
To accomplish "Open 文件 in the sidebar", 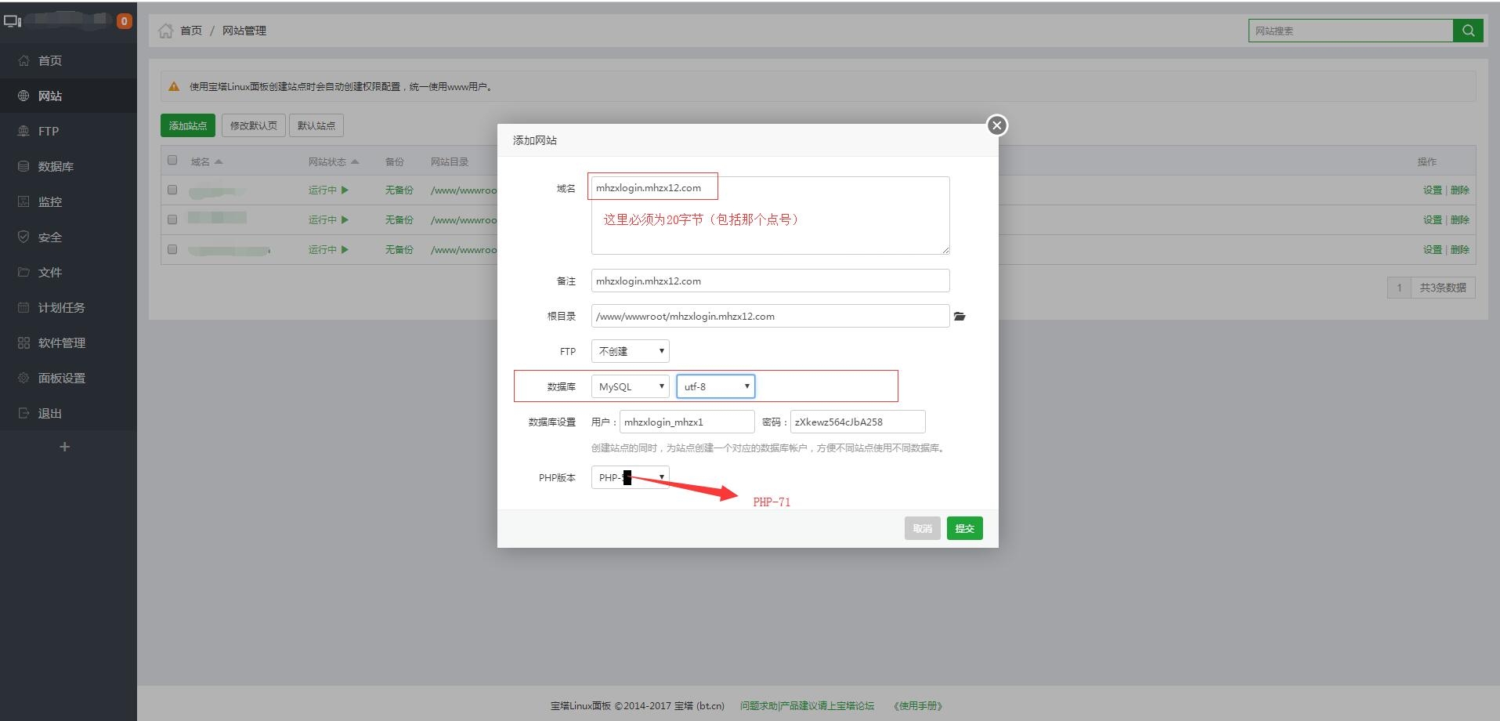I will pos(68,272).
